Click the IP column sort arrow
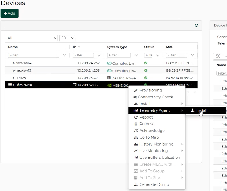Screen dimensions: 227x191 [79, 47]
